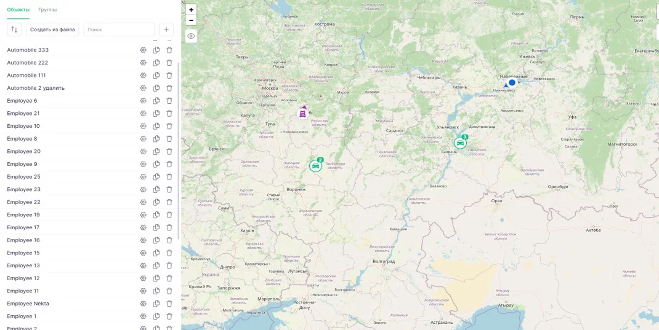Zoom in on the map
The height and width of the screenshot is (330, 659).
191,10
